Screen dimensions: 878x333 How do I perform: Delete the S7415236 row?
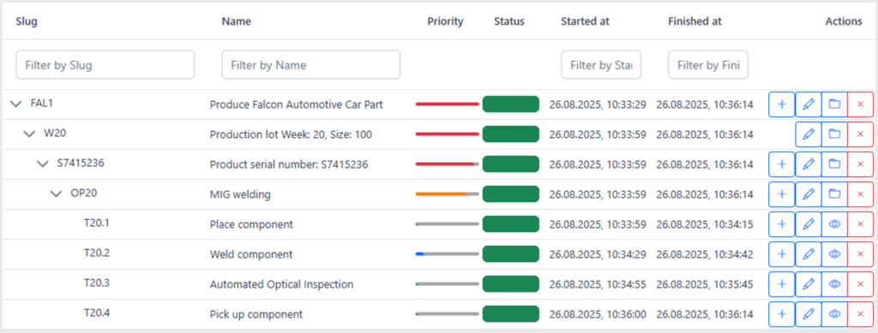(x=861, y=164)
